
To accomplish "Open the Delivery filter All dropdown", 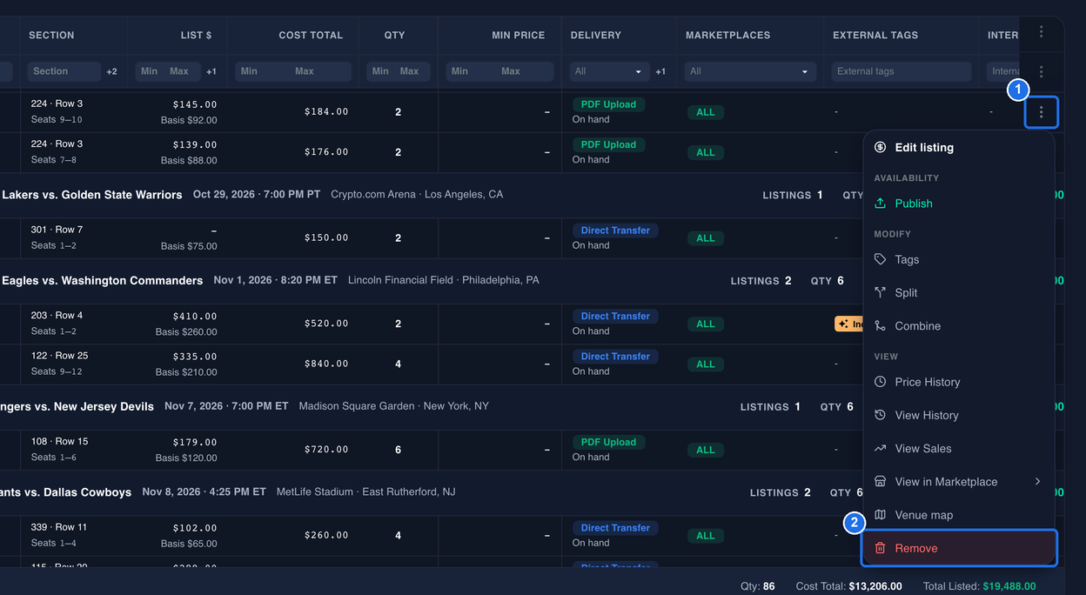I will click(608, 71).
